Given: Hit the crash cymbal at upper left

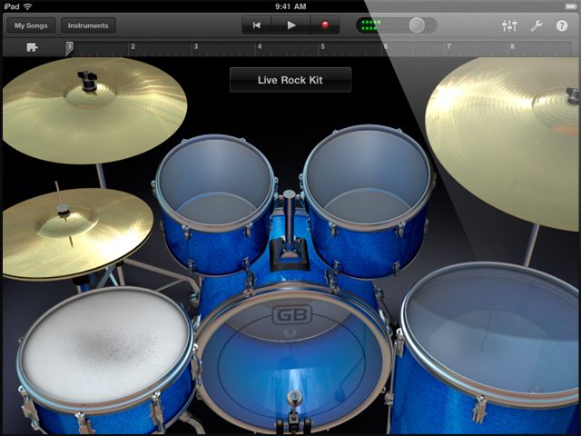Looking at the screenshot, I should [x=94, y=111].
